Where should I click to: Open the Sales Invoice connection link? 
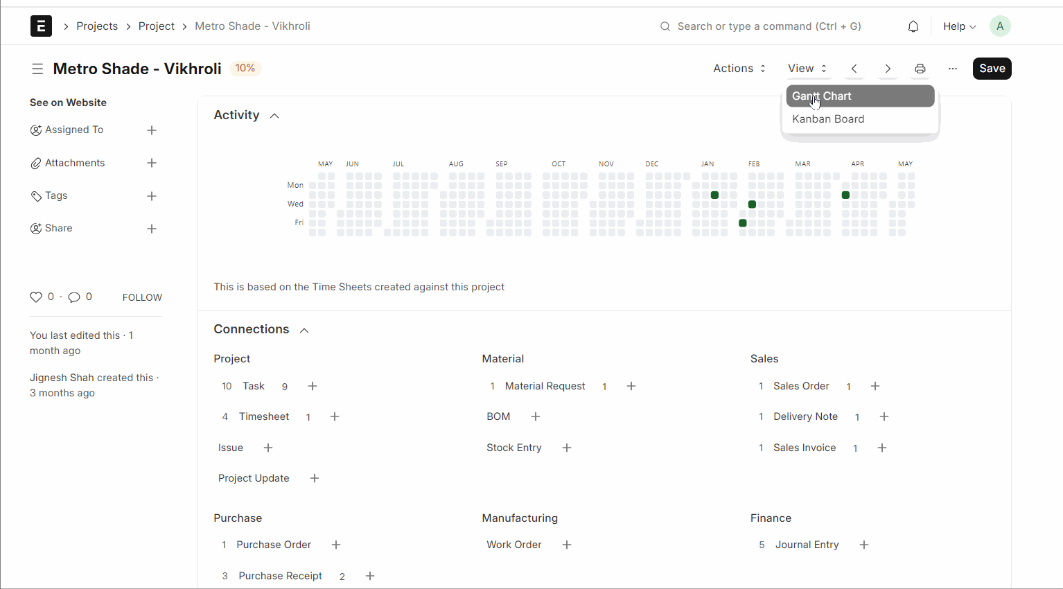[x=805, y=448]
